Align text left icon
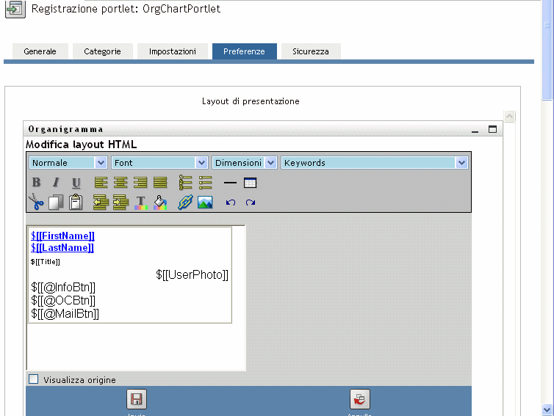This screenshot has width=554, height=416. pos(101,183)
